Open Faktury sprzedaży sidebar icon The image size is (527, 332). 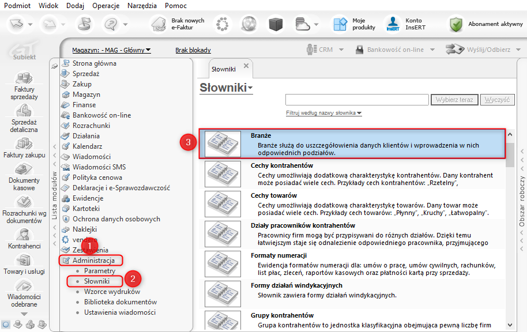(x=24, y=78)
